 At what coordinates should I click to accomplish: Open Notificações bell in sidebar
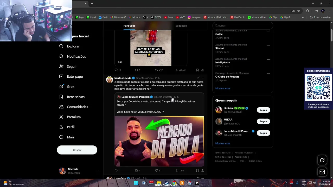(73, 56)
